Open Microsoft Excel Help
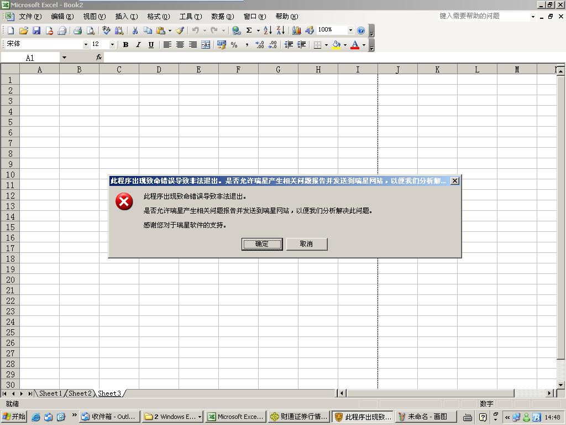Image resolution: width=566 pixels, height=425 pixels. click(x=360, y=30)
